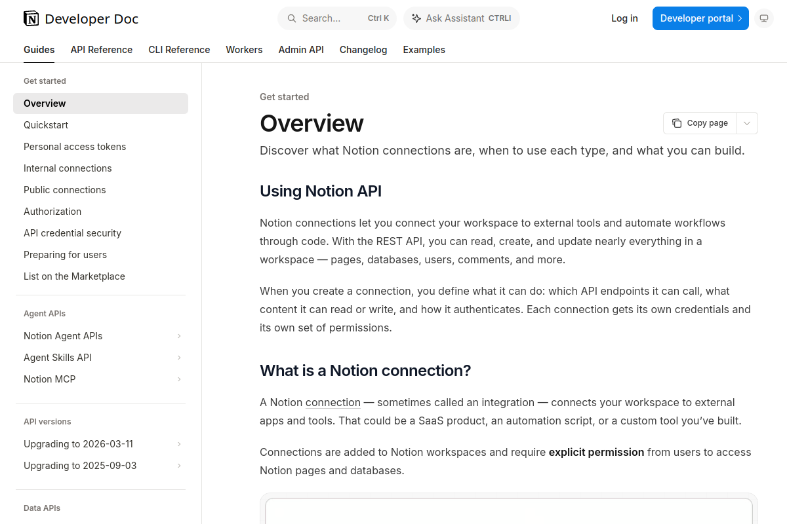Screen dimensions: 787x524
Task: Open Quickstart in the sidebar
Action: click(x=100, y=125)
